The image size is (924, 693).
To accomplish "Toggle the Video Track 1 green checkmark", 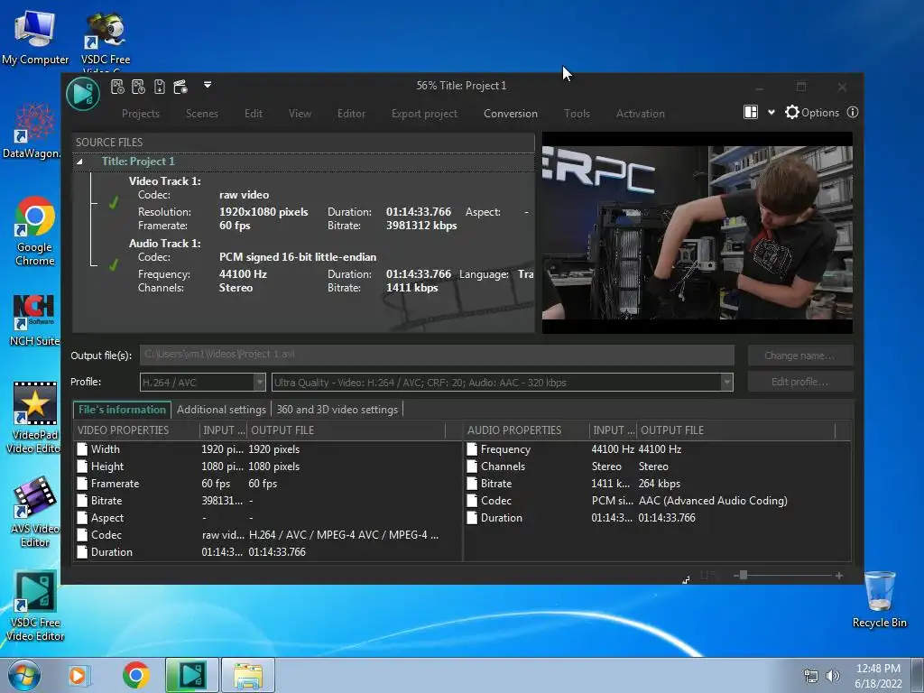I will click(113, 203).
